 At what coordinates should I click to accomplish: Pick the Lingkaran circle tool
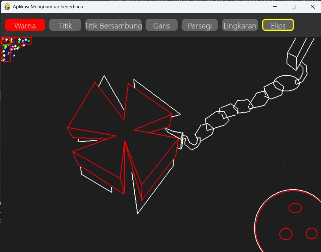[x=239, y=25]
